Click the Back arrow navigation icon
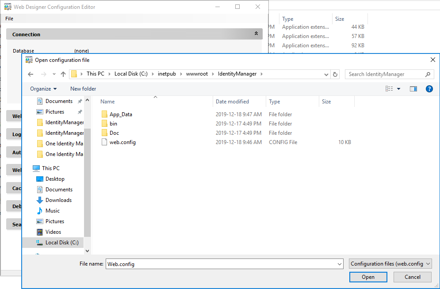 (x=31, y=74)
